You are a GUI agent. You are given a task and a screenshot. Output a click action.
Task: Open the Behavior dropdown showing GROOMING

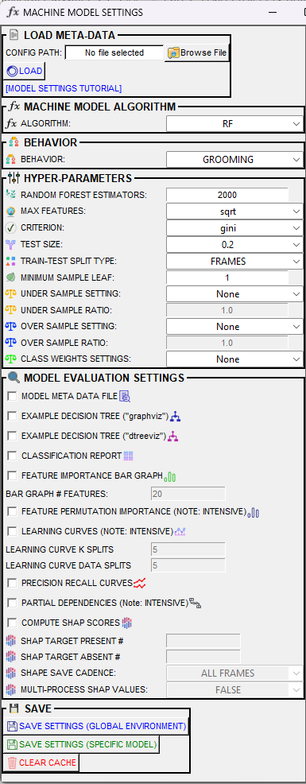point(234,160)
